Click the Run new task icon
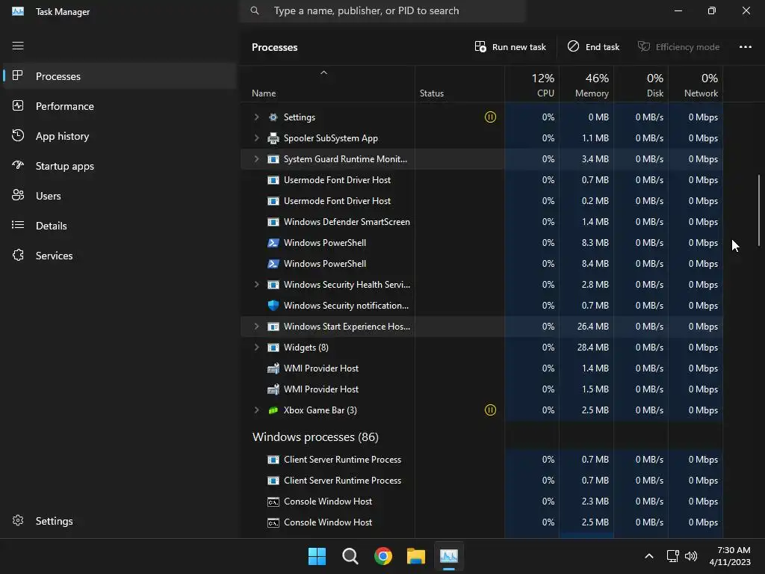Image resolution: width=765 pixels, height=574 pixels. click(480, 47)
